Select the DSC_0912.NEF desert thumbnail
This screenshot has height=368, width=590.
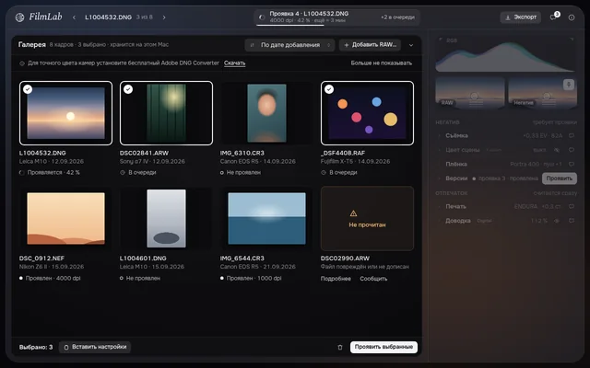[x=65, y=219]
